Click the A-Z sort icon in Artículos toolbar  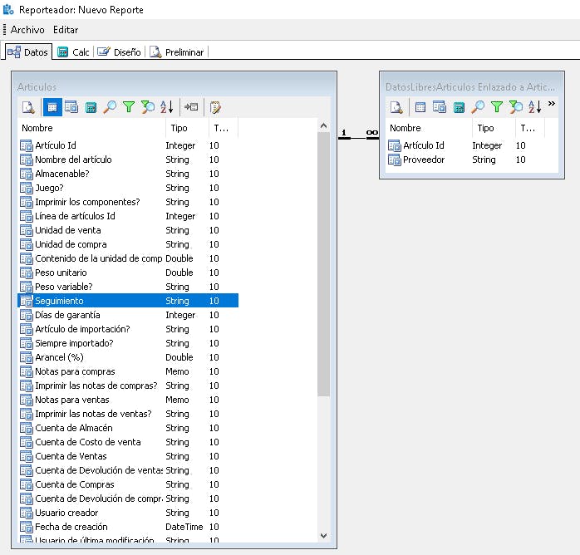pyautogui.click(x=166, y=107)
